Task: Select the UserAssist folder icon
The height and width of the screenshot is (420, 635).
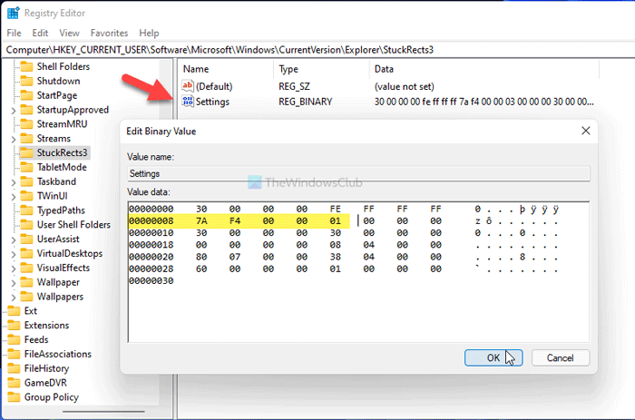Action: click(26, 239)
